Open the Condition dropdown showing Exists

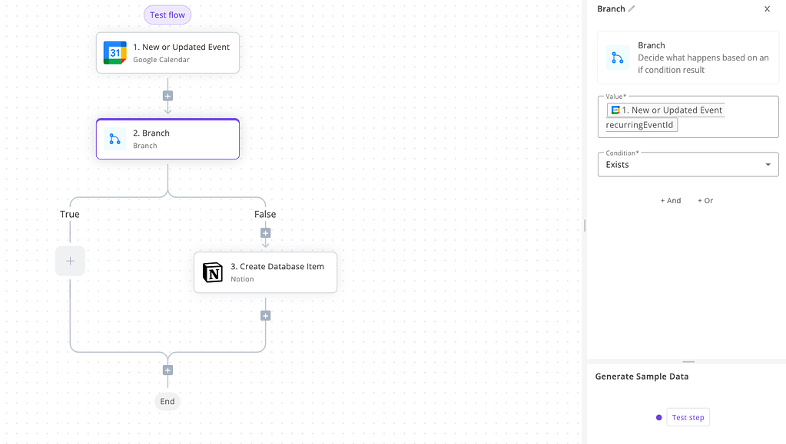click(x=688, y=164)
